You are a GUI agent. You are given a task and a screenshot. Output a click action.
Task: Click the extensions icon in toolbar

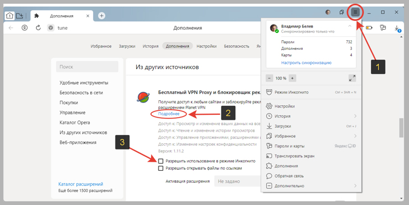(383, 27)
